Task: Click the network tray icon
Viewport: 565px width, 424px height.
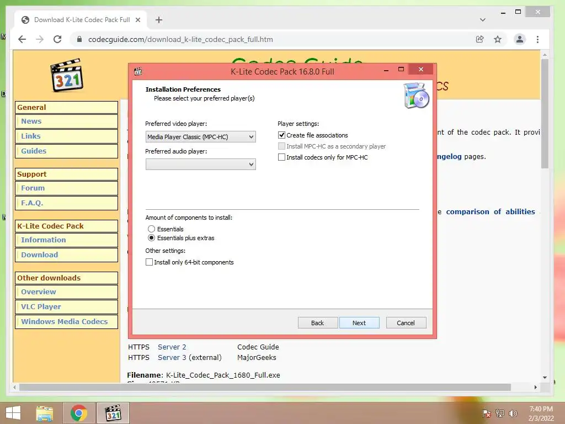Action: point(500,414)
